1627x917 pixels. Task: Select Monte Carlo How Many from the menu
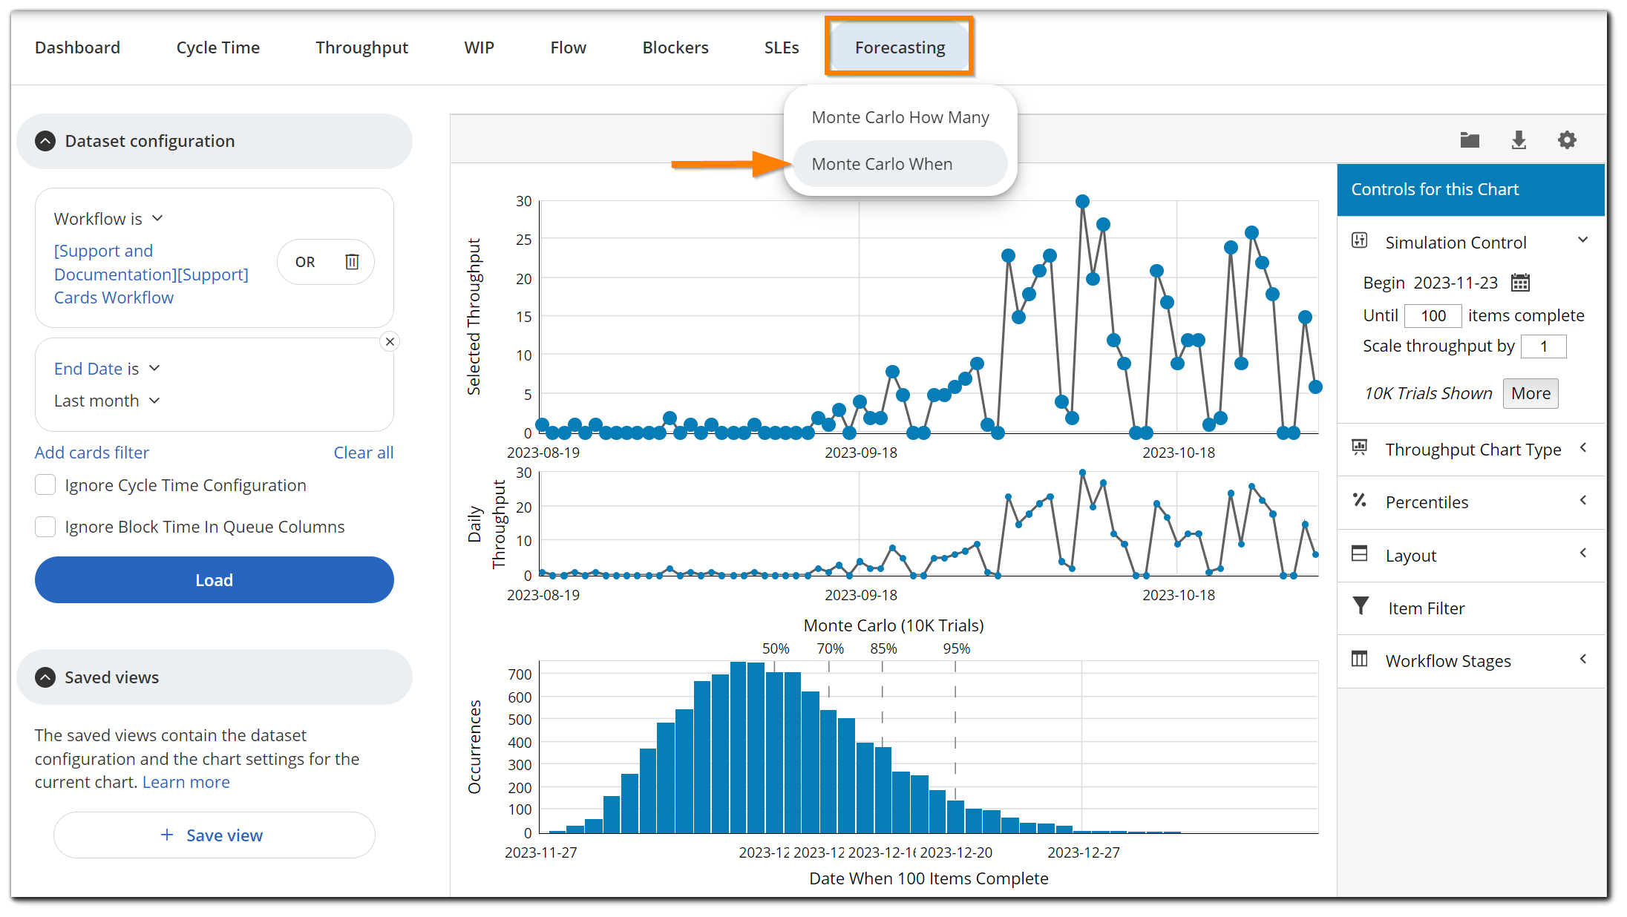click(900, 116)
